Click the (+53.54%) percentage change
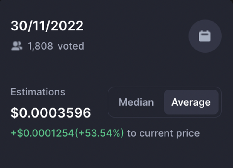The width and height of the screenshot is (233, 168). coord(99,133)
